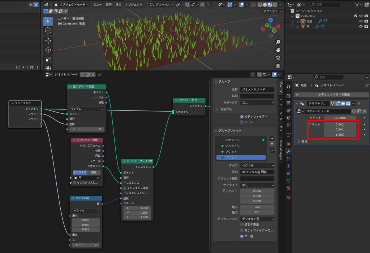Screen dimensions: 370x253
Task: Switch to the Node Wrangler sidebar tab
Action: click(281, 150)
